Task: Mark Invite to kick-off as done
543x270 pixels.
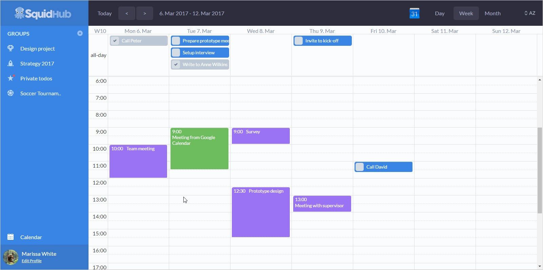Action: [x=299, y=41]
